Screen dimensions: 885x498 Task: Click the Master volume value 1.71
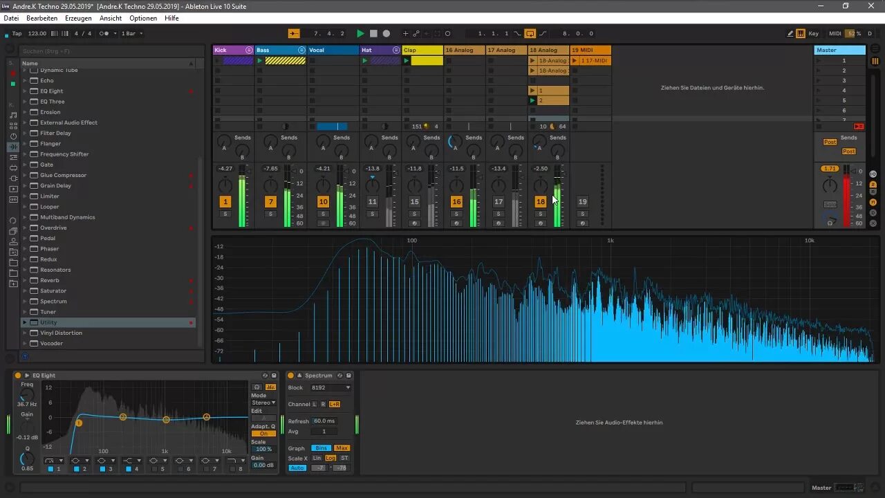tap(829, 169)
